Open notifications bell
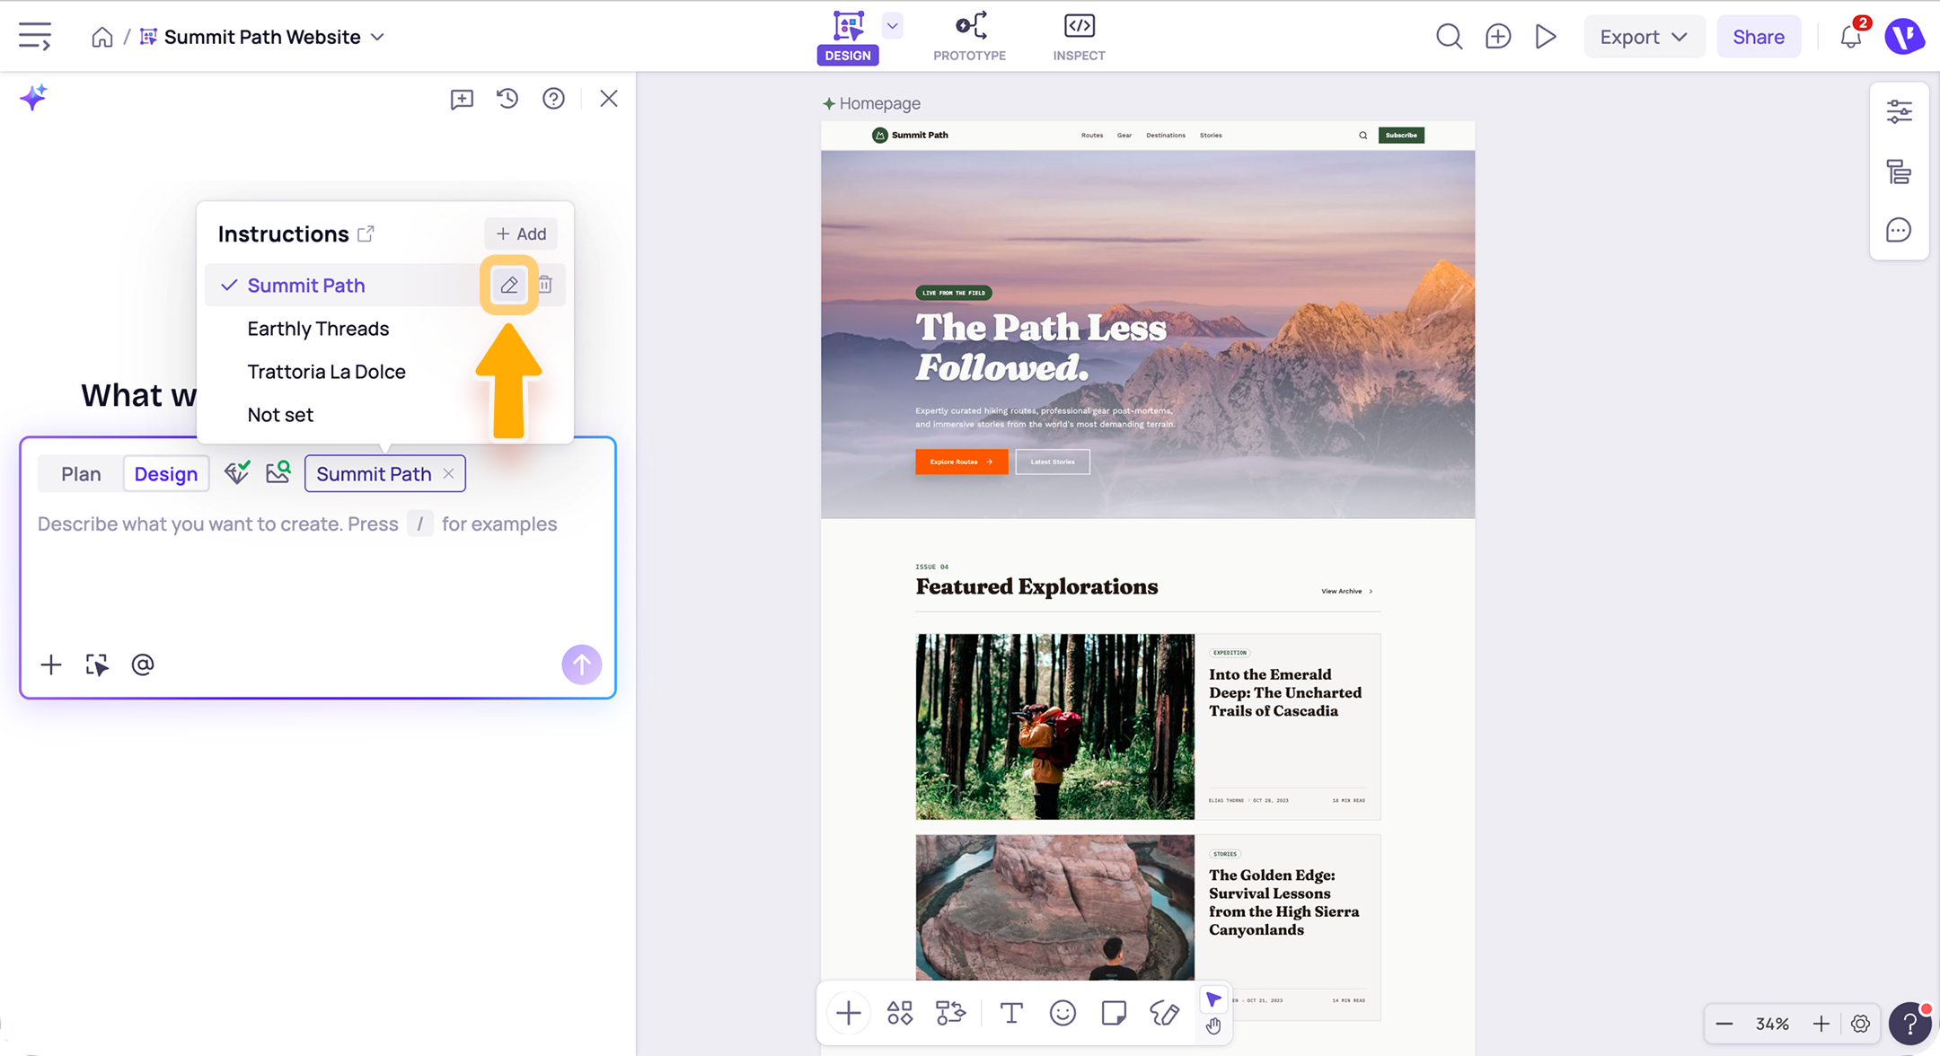The width and height of the screenshot is (1940, 1056). 1850,37
